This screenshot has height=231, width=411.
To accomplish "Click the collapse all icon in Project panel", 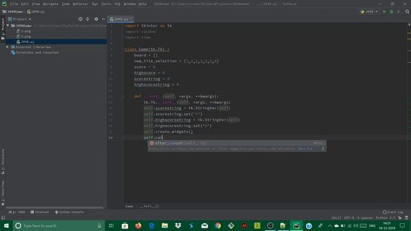I will 87,19.
